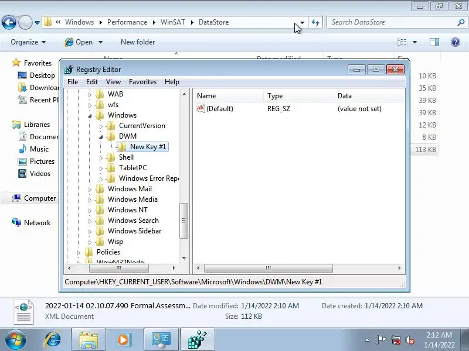
Task: Click the muted volume tray icon
Action: 409,340
